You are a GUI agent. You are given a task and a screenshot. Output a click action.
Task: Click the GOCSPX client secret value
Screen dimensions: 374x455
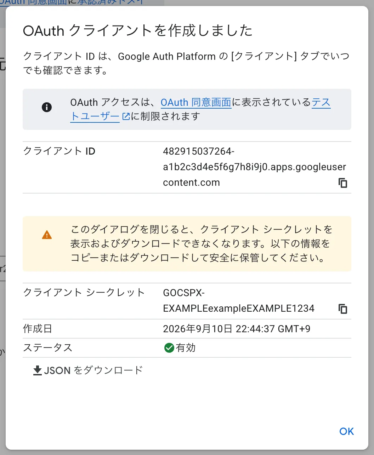click(x=239, y=301)
